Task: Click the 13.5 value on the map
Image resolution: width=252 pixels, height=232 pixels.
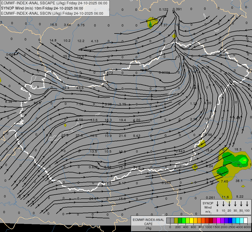Action: (x=93, y=152)
